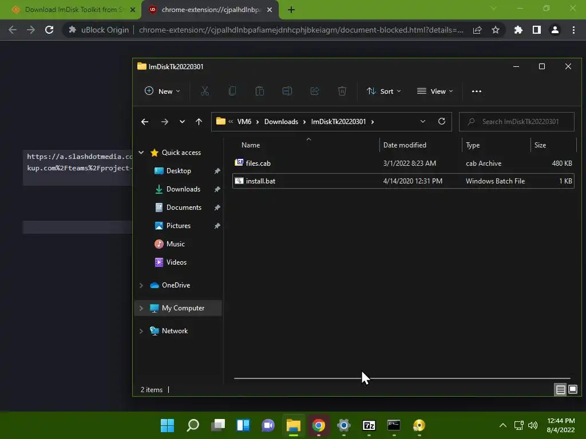Screen dimensions: 586x439
Task: Switch to details view layout icon
Action: 560,390
